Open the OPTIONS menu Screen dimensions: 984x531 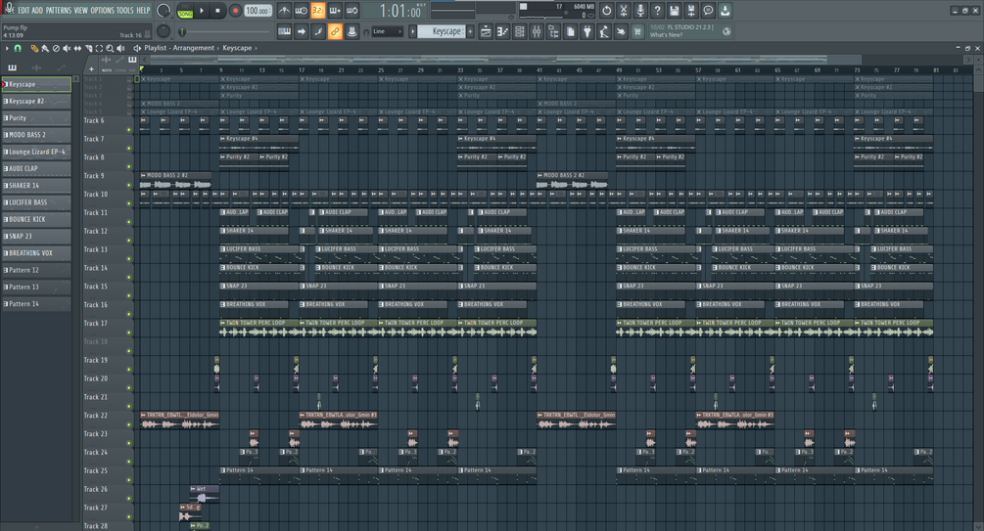(x=102, y=10)
